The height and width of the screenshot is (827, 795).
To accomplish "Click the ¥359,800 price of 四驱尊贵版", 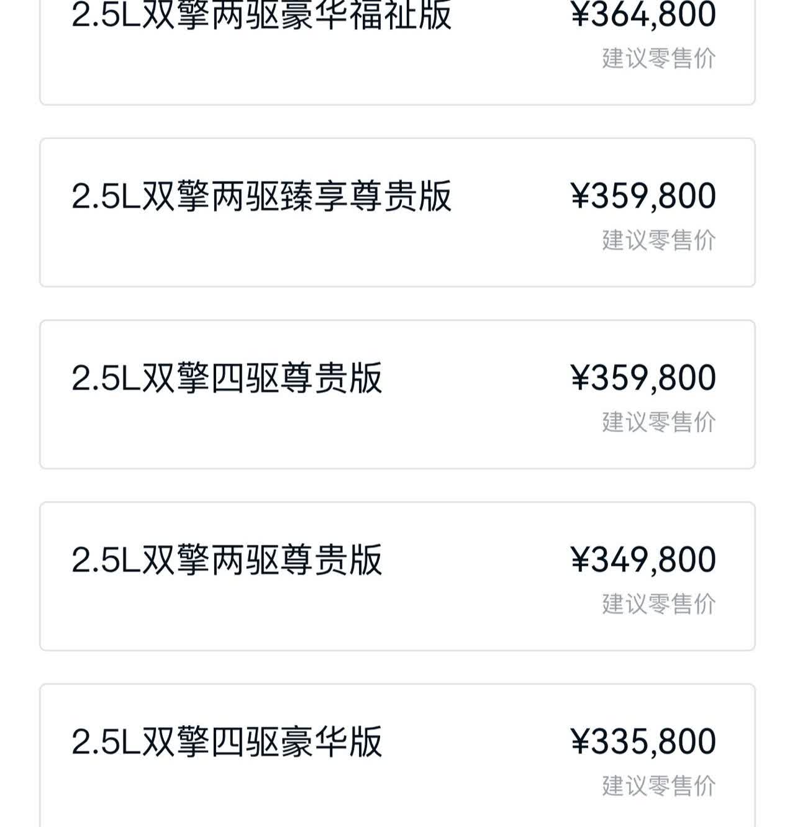I will (643, 378).
